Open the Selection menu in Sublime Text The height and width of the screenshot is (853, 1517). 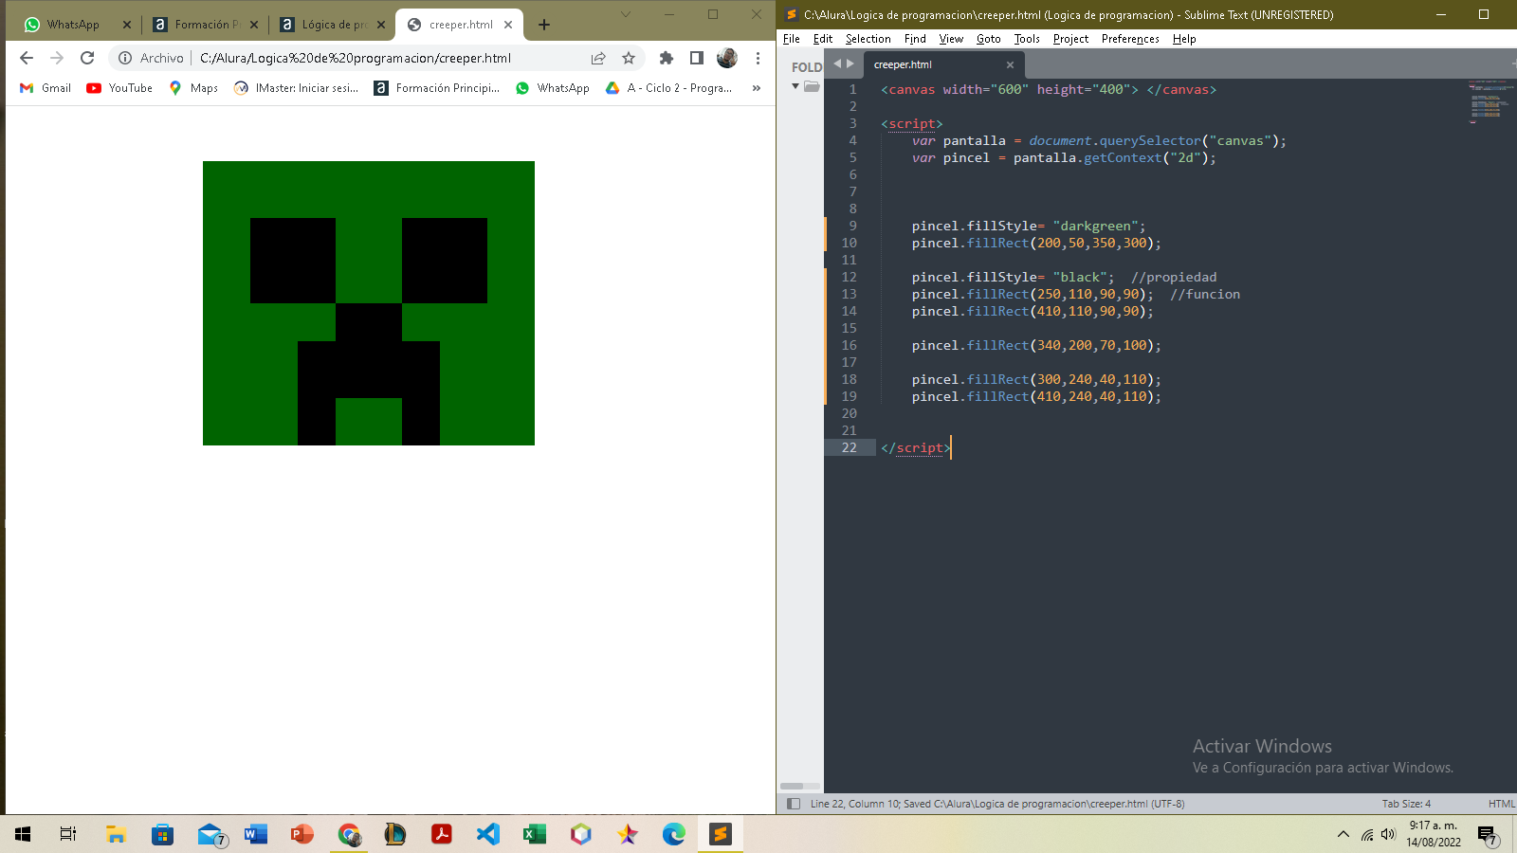(x=868, y=39)
